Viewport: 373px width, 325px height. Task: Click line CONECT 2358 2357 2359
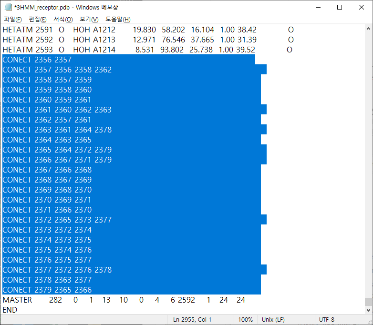pyautogui.click(x=47, y=80)
